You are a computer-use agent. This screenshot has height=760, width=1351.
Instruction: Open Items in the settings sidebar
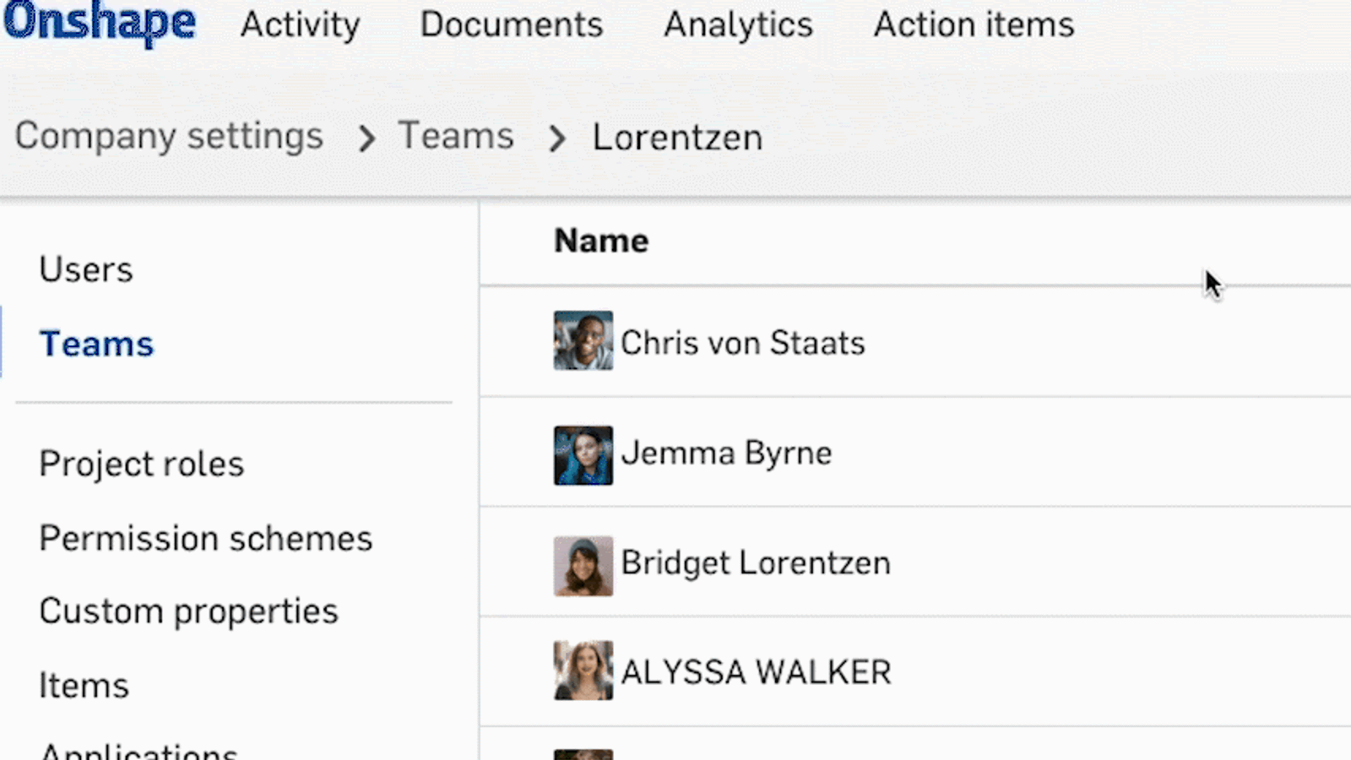coord(84,686)
